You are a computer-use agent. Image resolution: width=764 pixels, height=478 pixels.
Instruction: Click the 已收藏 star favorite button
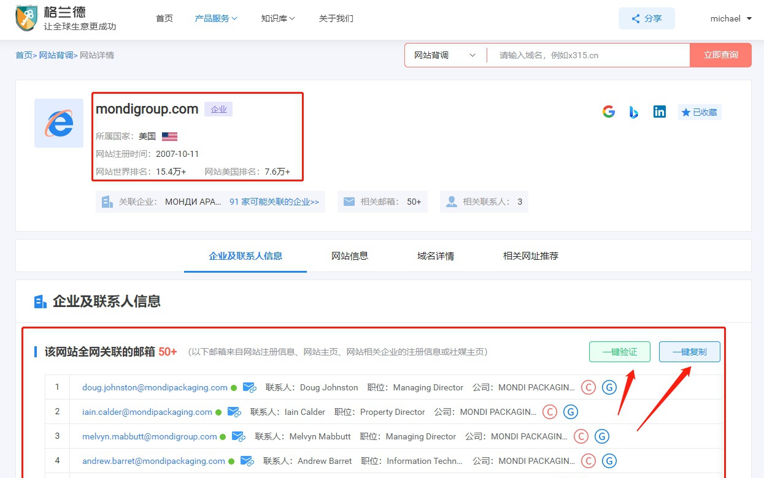[700, 112]
